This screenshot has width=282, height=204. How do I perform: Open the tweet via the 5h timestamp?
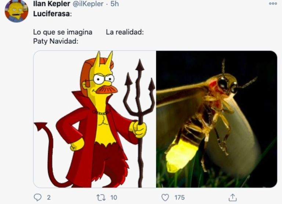click(x=115, y=4)
